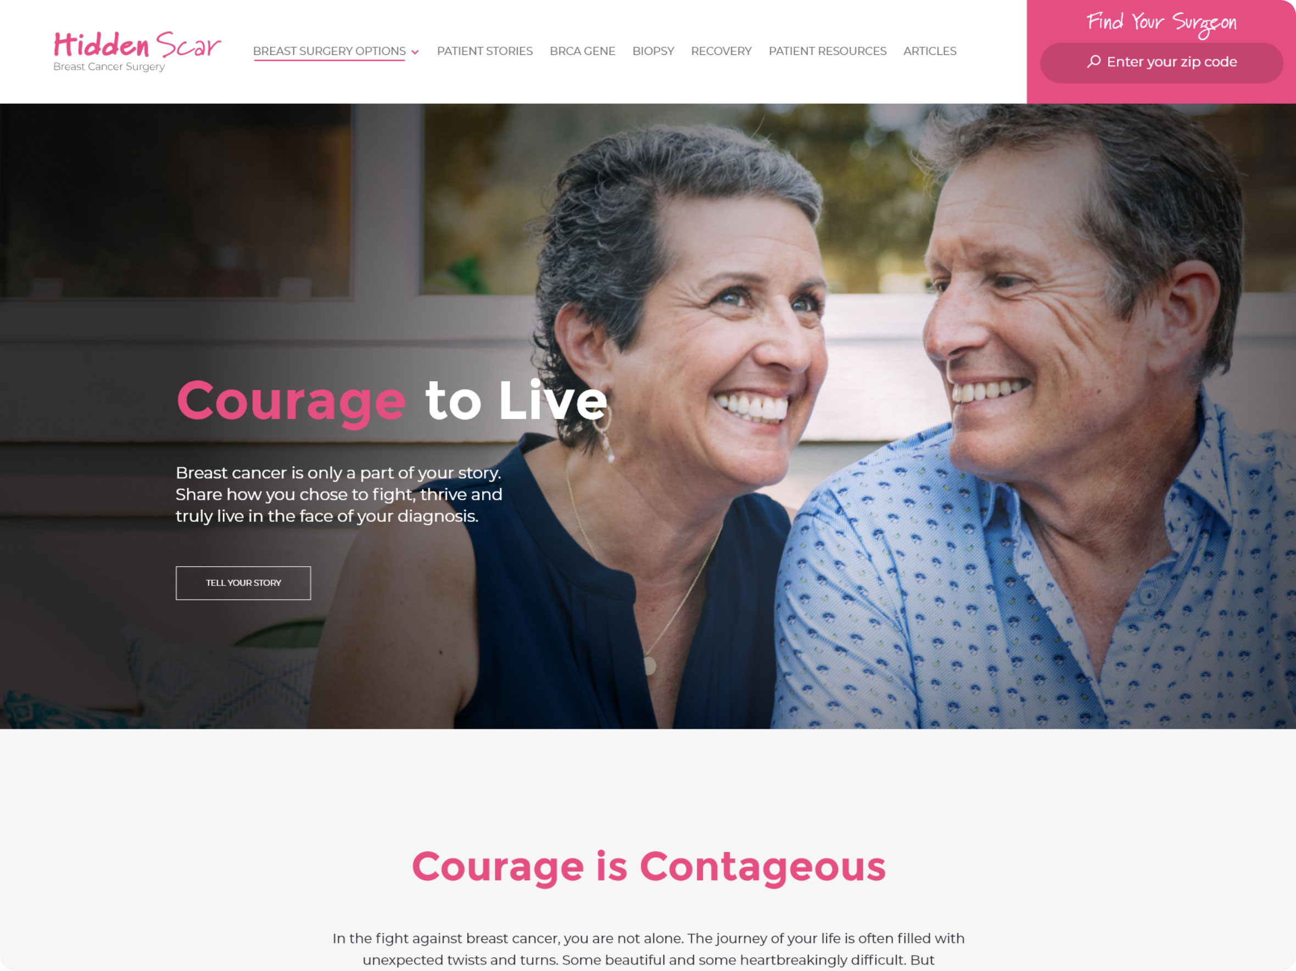This screenshot has height=971, width=1296.
Task: Click the Courage to Live headline
Action: click(x=392, y=401)
